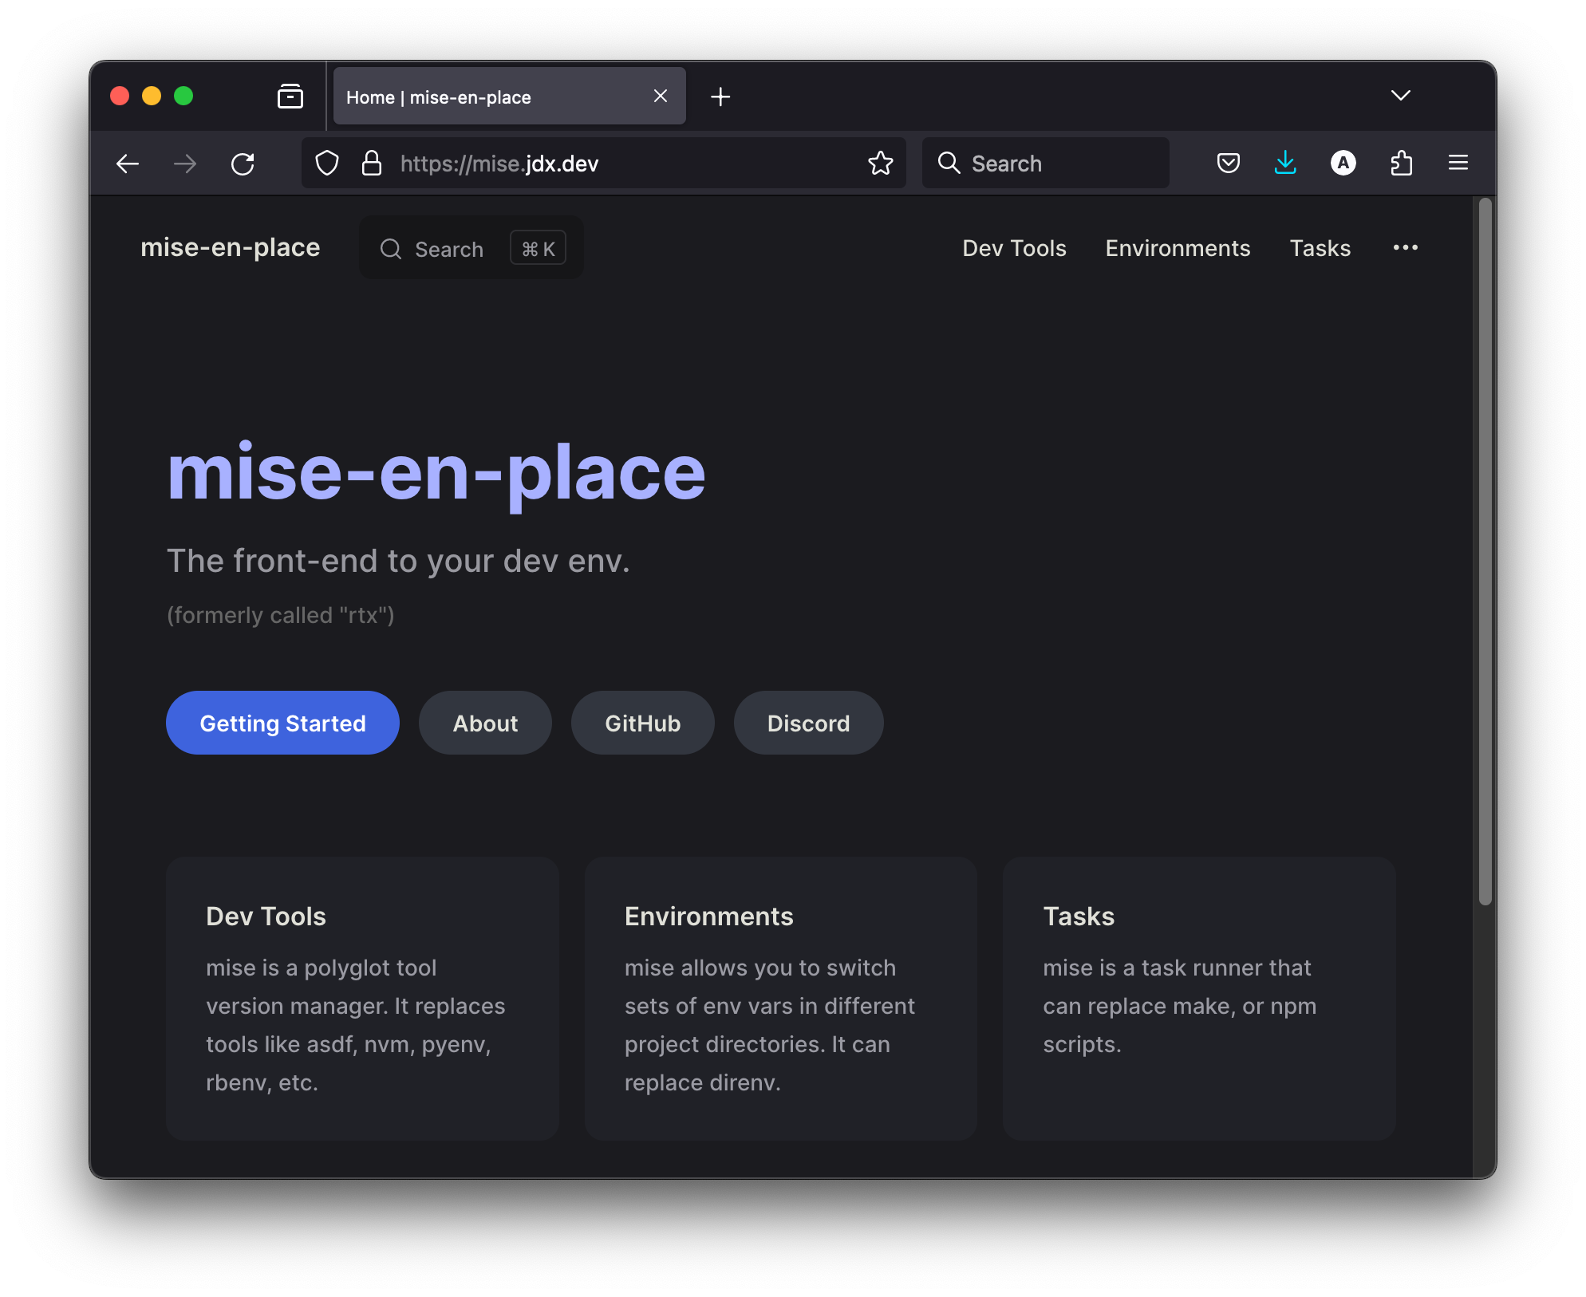Expand the list all tabs chevron

click(x=1401, y=96)
